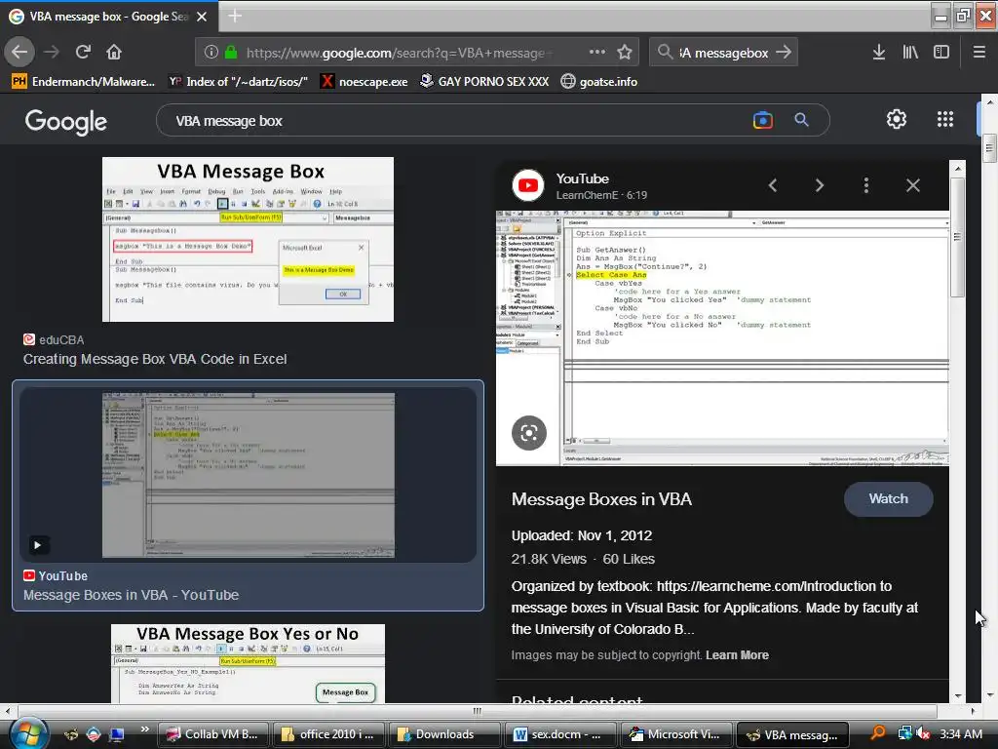Open the Index of /~dartz/isos/ bookmark
Image resolution: width=998 pixels, height=749 pixels.
point(238,82)
